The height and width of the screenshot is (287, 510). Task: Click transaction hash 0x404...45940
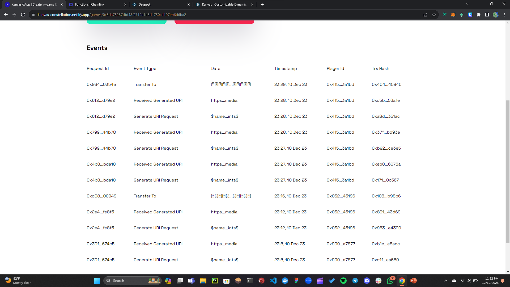click(386, 85)
